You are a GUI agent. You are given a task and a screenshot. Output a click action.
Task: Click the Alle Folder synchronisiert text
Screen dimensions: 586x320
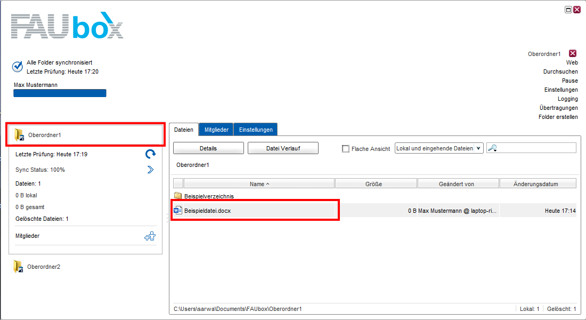point(59,62)
